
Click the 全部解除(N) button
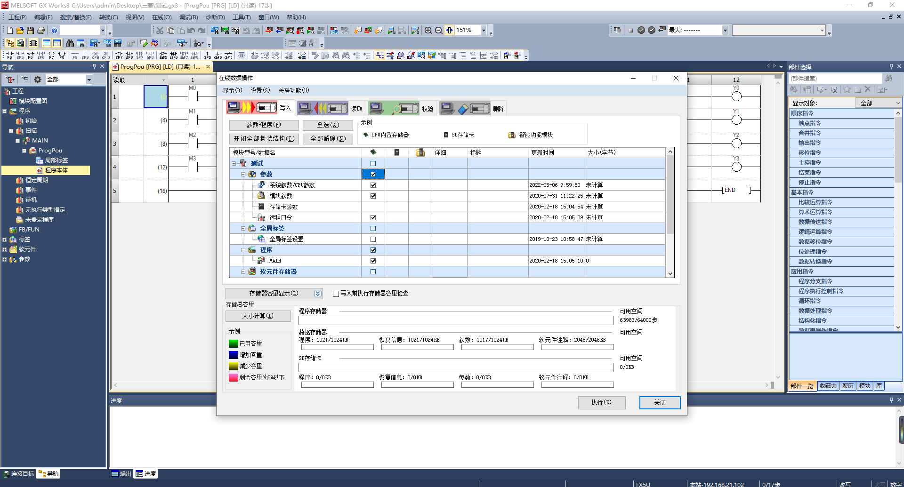click(x=328, y=139)
